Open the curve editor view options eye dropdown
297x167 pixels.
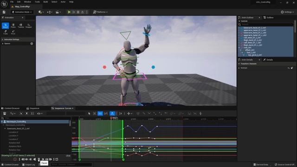[x=39, y=113]
